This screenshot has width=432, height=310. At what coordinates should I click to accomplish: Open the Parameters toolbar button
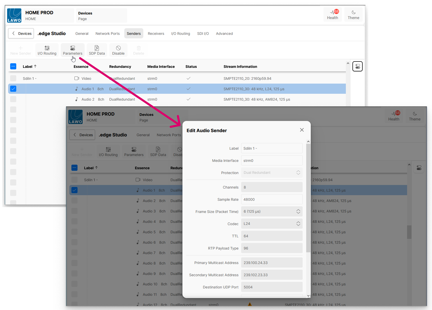pos(72,50)
